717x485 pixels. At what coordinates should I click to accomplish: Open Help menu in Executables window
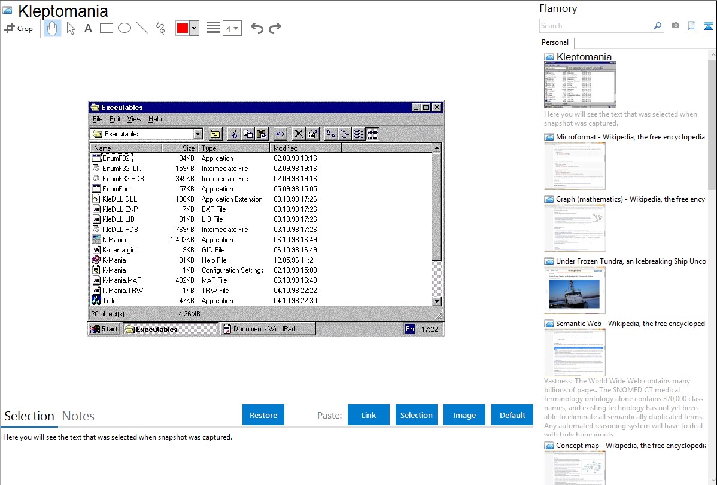pyautogui.click(x=155, y=120)
